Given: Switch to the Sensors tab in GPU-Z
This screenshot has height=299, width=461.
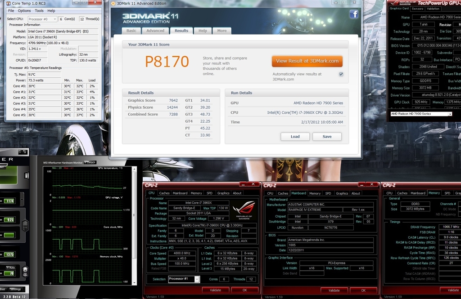Looking at the screenshot, I should (417, 9).
